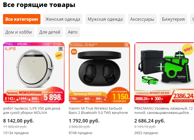The image size is (194, 140).
Task: Switch to Мужская одежда category
Action: pyautogui.click(x=105, y=19)
